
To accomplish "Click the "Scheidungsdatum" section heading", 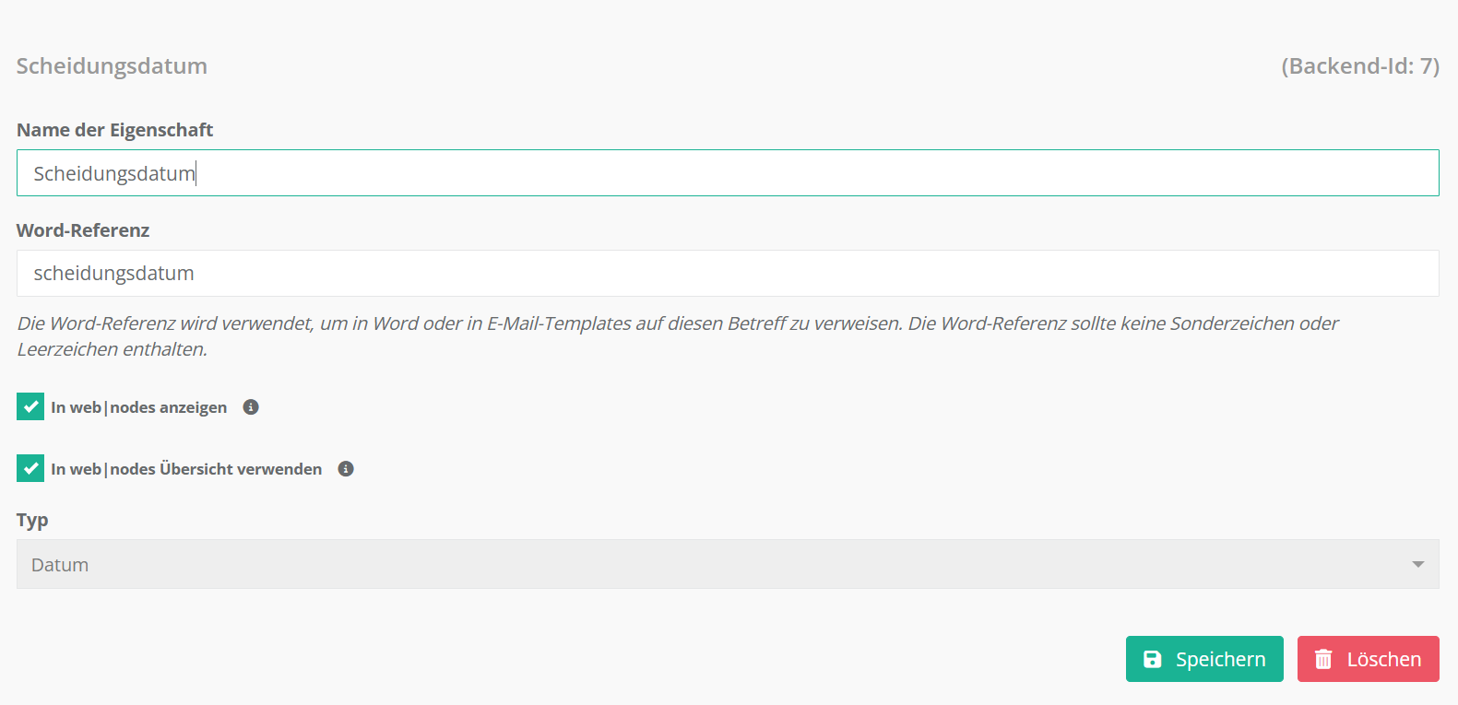I will click(112, 66).
